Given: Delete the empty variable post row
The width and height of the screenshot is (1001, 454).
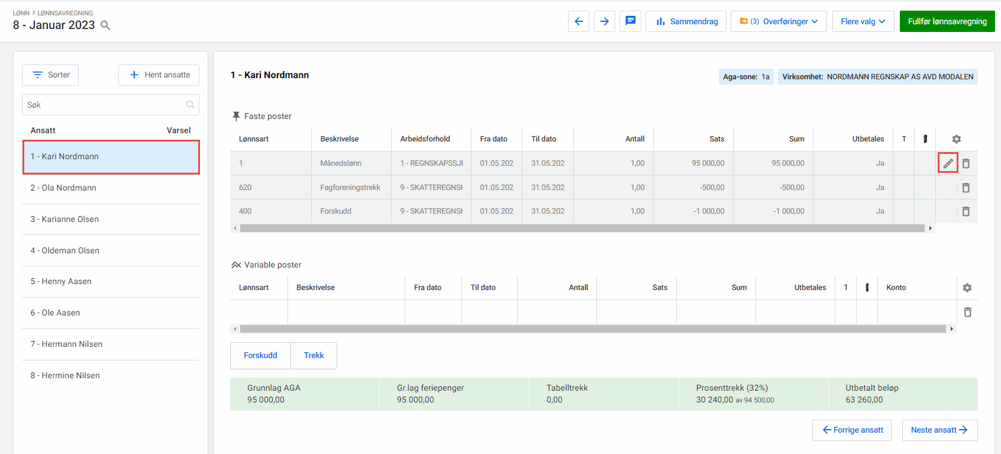Looking at the screenshot, I should (967, 312).
